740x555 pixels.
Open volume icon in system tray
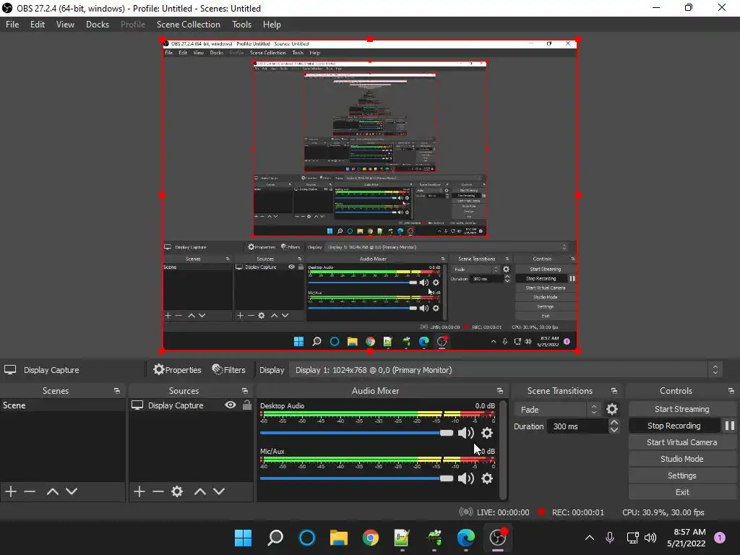point(650,538)
